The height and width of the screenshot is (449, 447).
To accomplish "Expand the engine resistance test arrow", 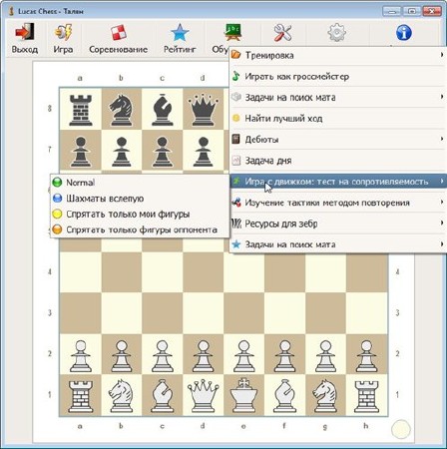I will [442, 181].
